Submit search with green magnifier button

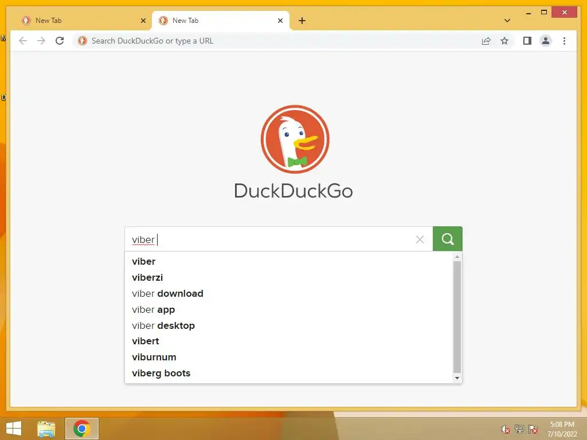click(447, 239)
